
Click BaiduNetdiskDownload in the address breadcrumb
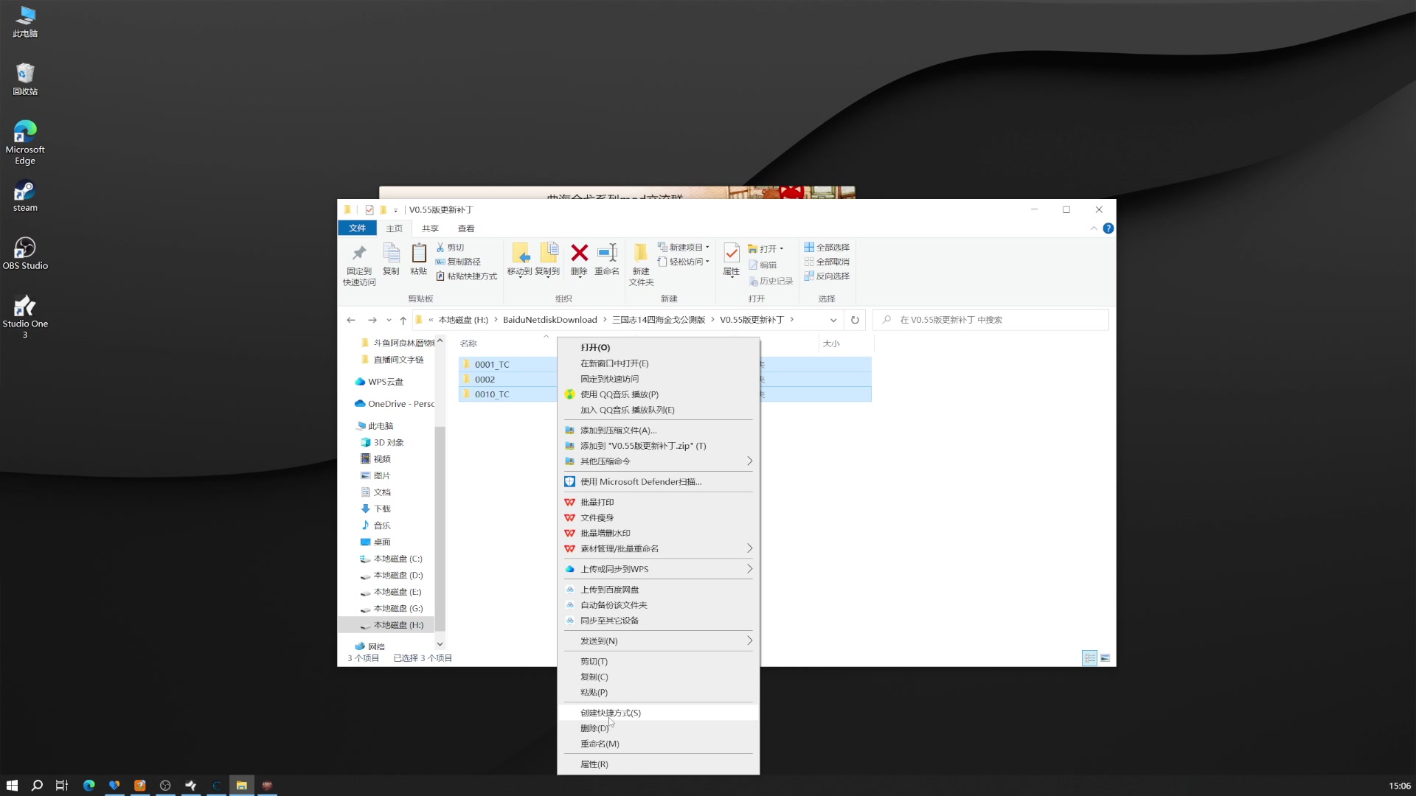(x=550, y=320)
